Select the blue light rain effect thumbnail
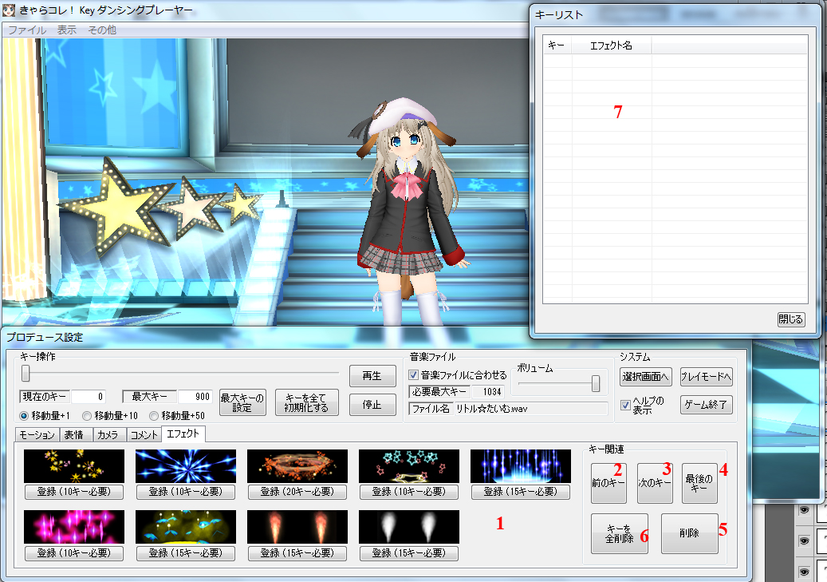827x582 pixels. (521, 465)
